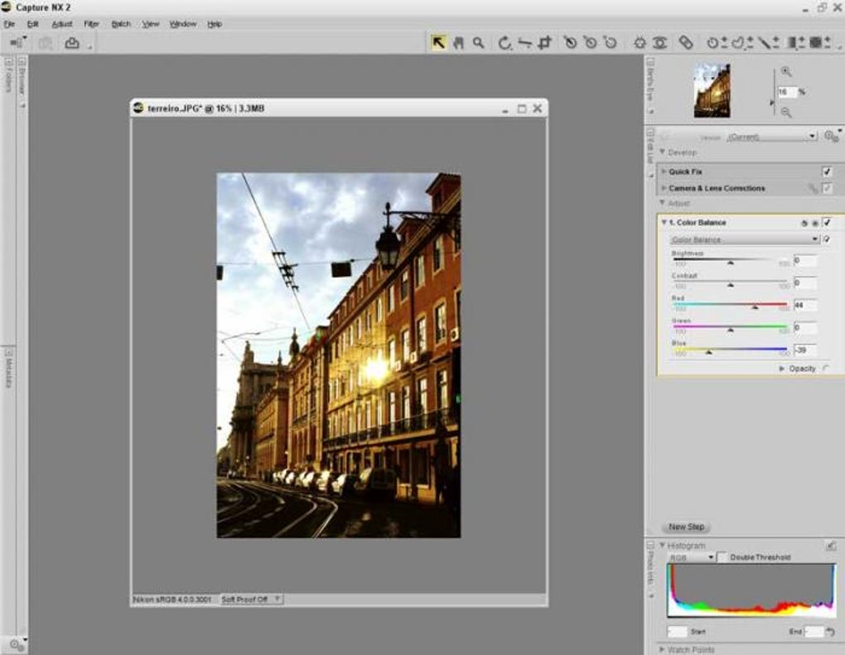Enable the Double Threshold checkbox

[722, 558]
